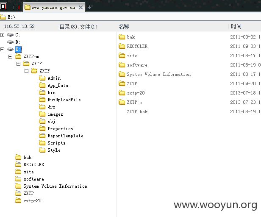Select the D: drive in tree
261x217 pixels.
[18, 42]
